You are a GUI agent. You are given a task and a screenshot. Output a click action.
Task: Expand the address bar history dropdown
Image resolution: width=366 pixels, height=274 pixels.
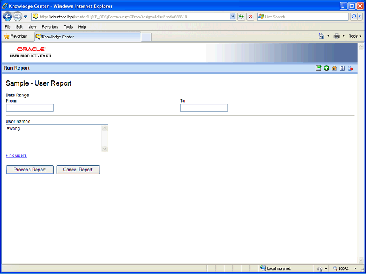233,17
